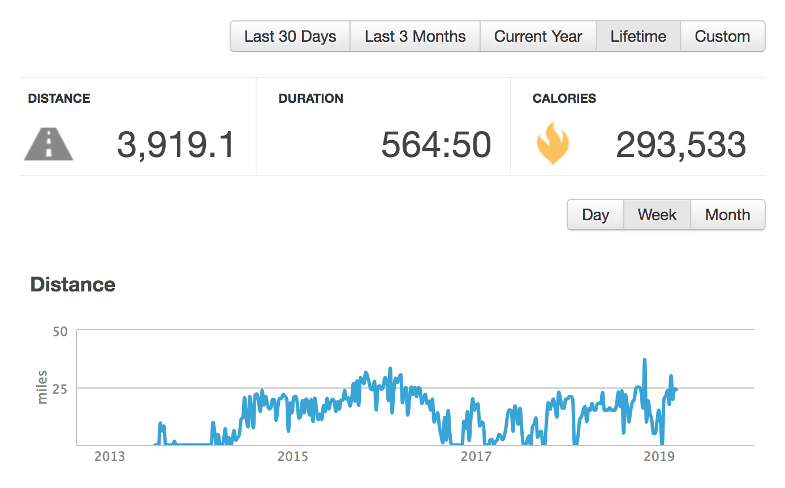Click the duration value 564:50
Screen dimensions: 785x488
436,145
